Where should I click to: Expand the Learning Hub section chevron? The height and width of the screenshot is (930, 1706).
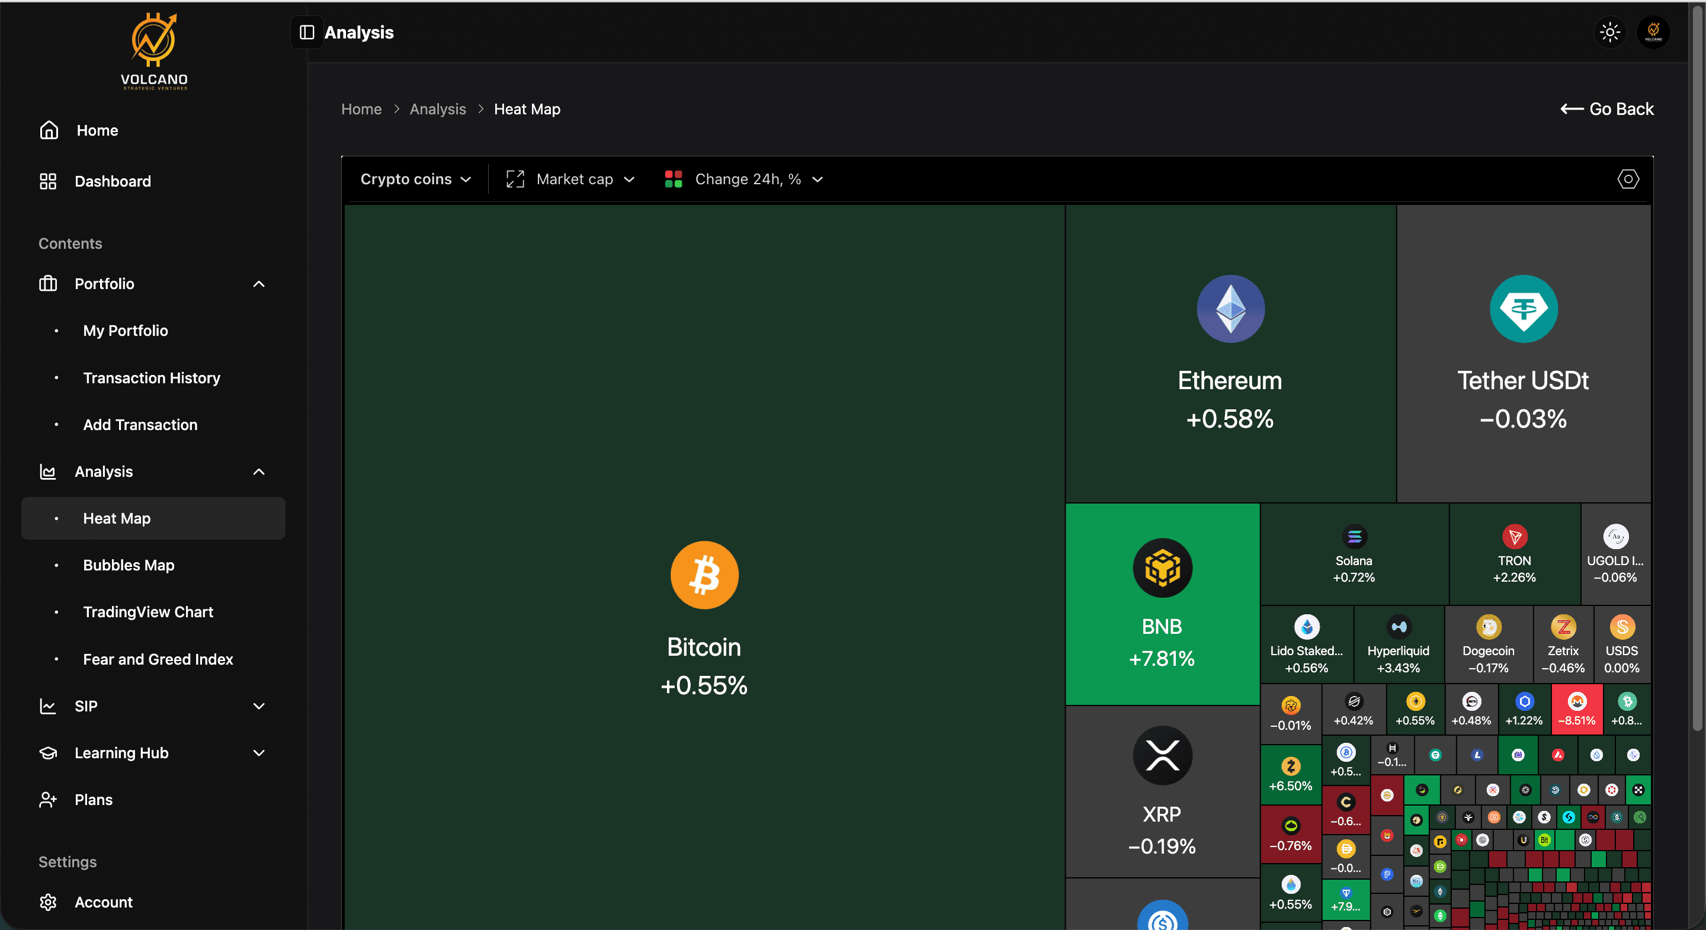tap(259, 753)
